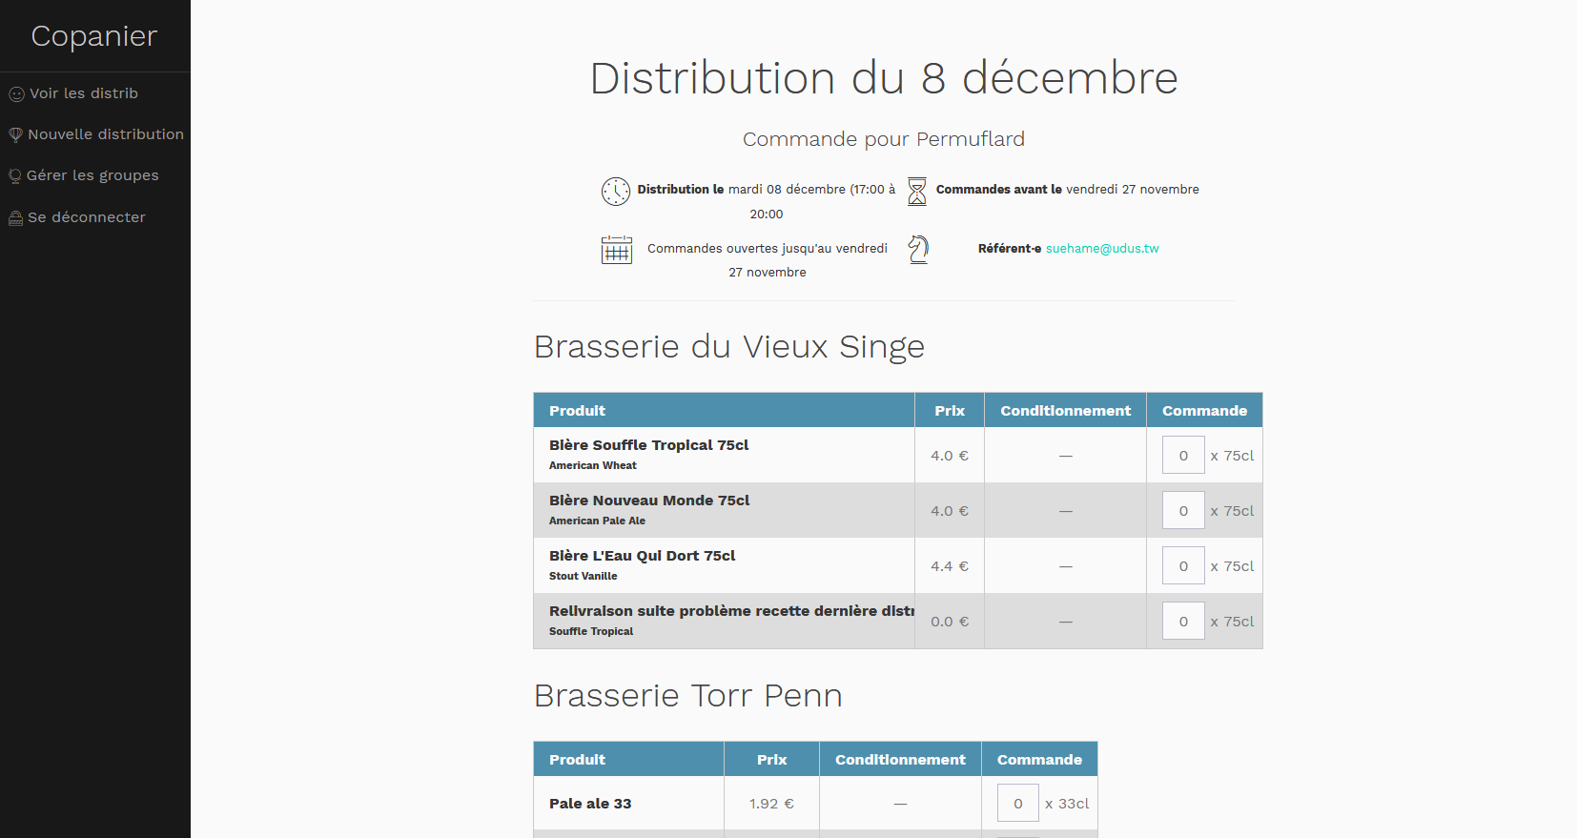This screenshot has width=1577, height=838.
Task: Click the Brasserie Torr Penn heading
Action: [x=687, y=696]
